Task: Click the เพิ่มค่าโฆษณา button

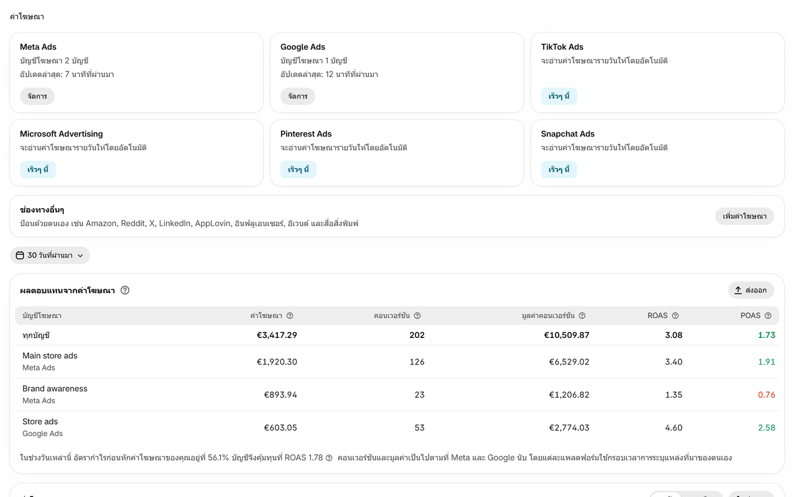Action: pyautogui.click(x=744, y=216)
